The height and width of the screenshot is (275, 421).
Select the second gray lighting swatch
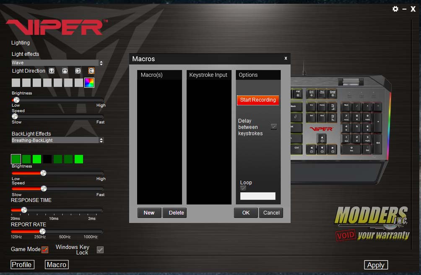coord(26,83)
